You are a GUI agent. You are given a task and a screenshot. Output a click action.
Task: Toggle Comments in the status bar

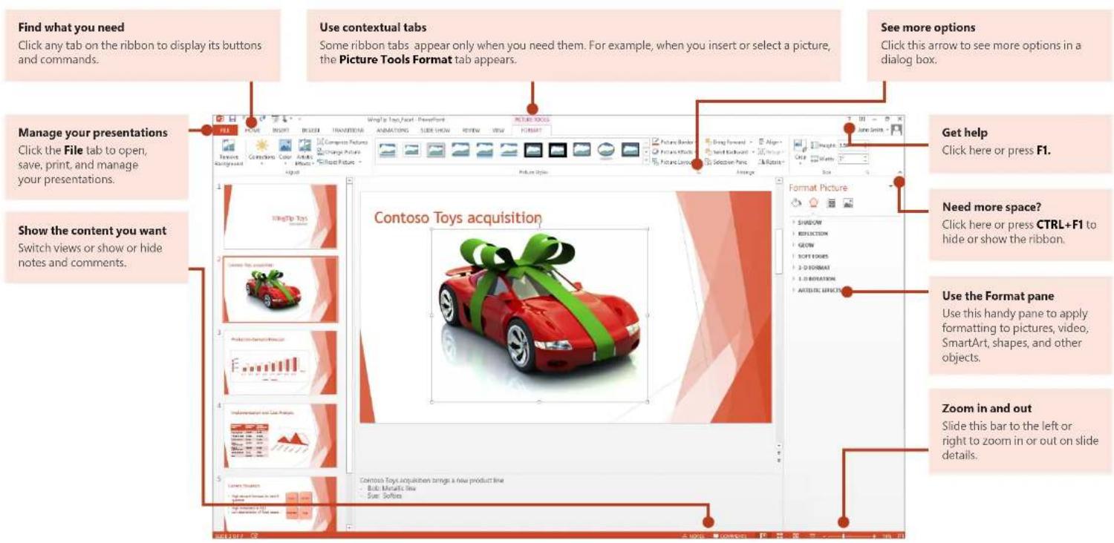coord(730,536)
